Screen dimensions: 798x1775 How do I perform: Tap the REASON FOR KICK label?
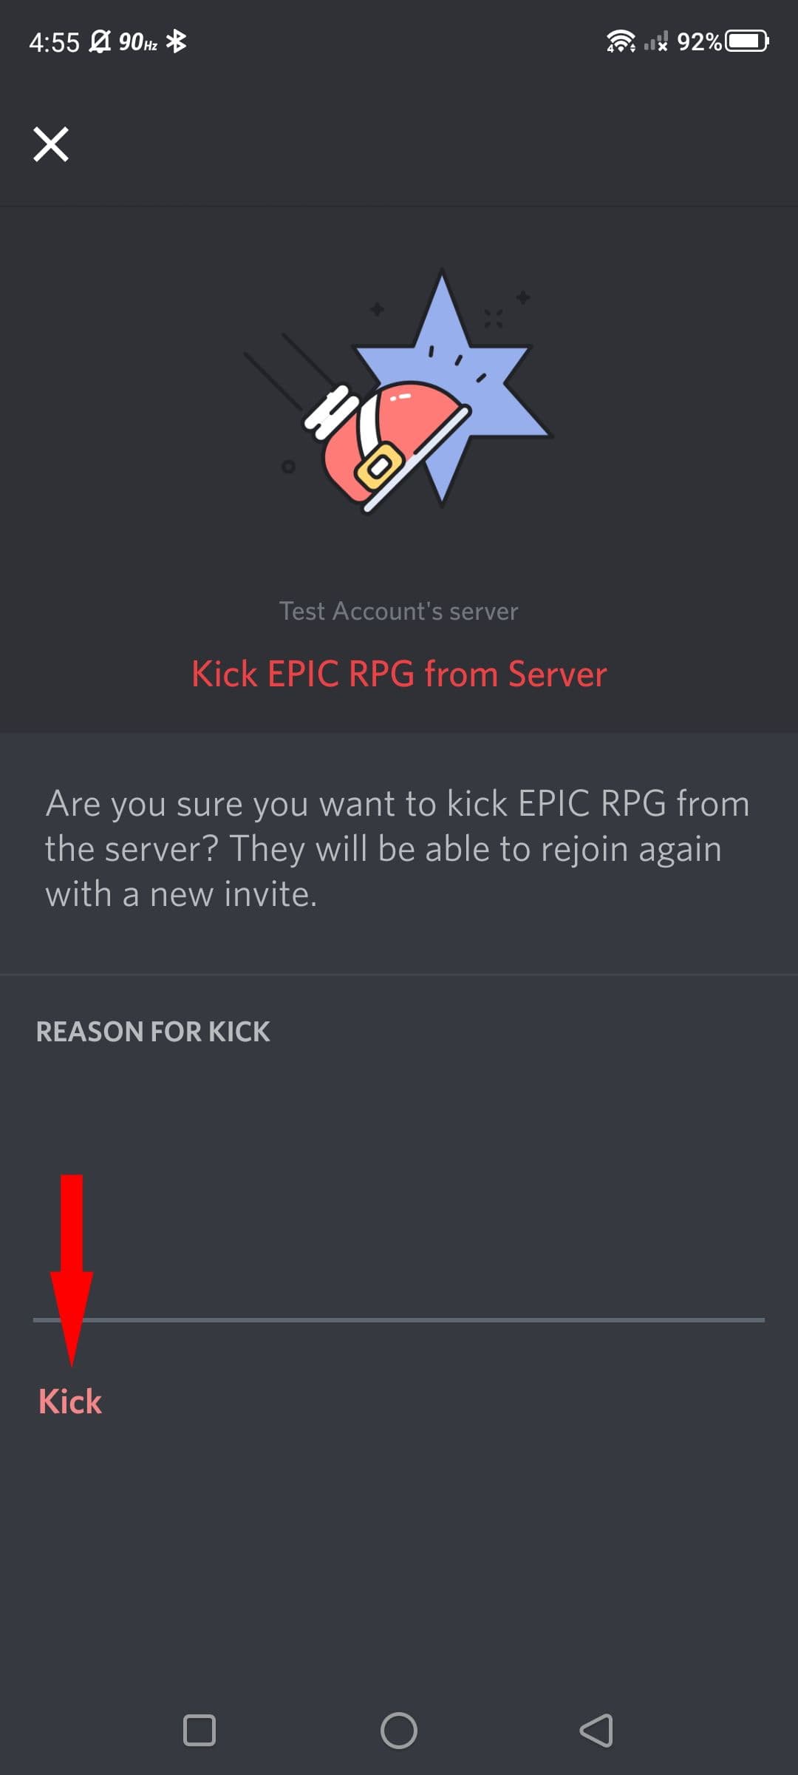(x=153, y=1032)
